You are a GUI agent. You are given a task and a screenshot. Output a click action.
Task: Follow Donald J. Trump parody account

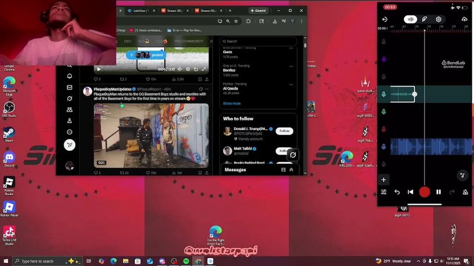click(x=284, y=131)
